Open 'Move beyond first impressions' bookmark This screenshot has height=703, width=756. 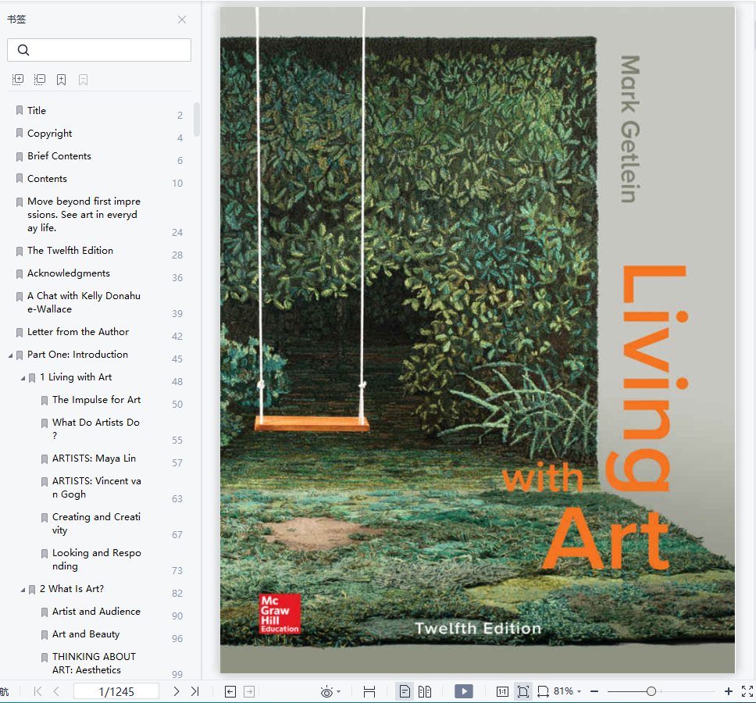pos(84,215)
